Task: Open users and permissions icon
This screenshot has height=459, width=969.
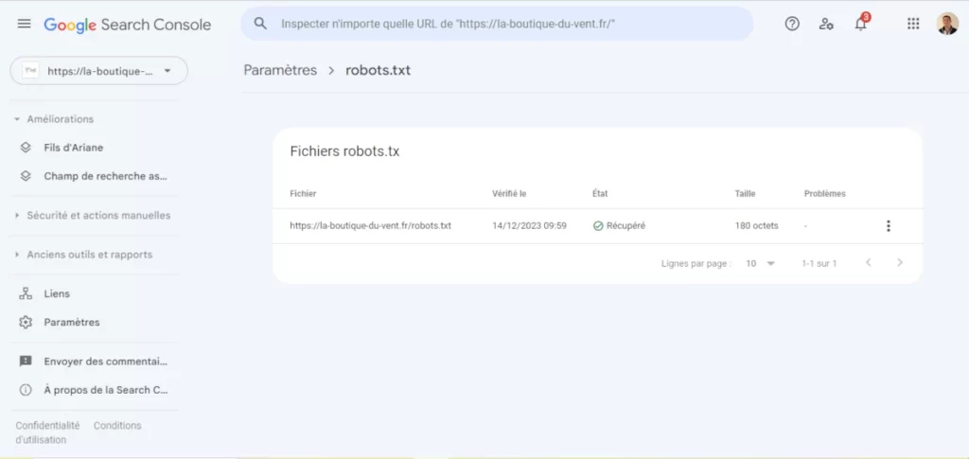Action: pyautogui.click(x=826, y=24)
